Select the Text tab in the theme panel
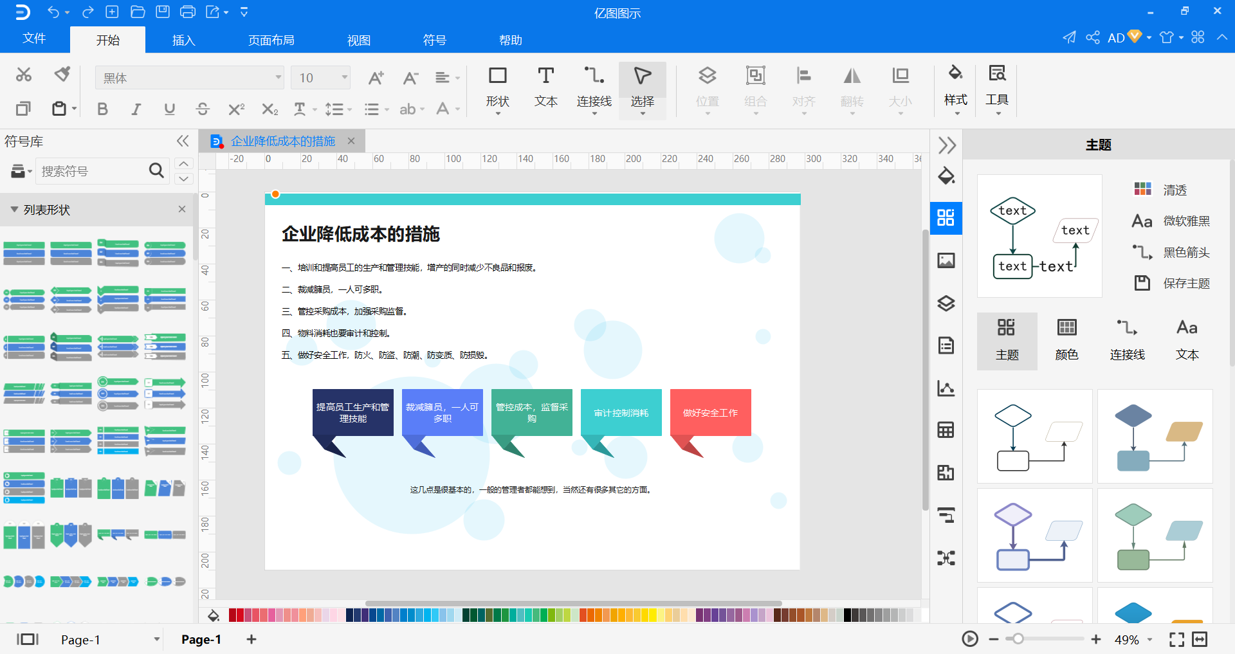The height and width of the screenshot is (654, 1235). point(1187,341)
